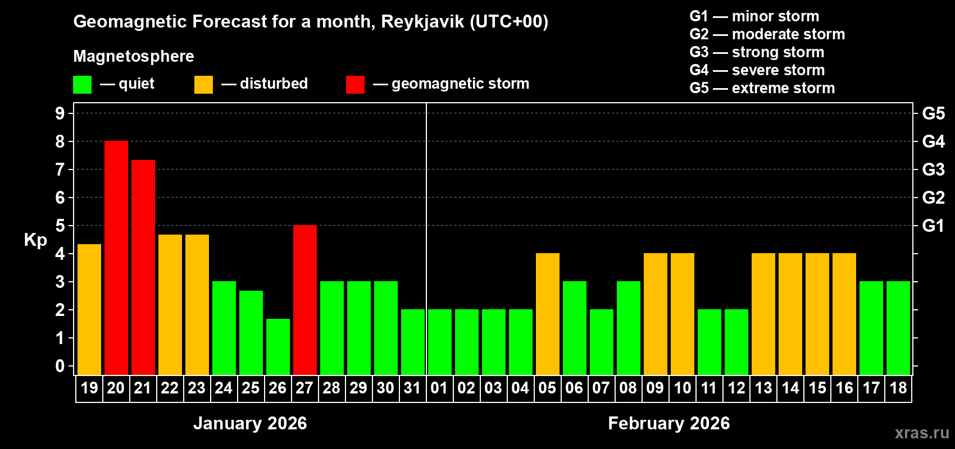Click the 'G3 — strong storm' legend line
This screenshot has width=955, height=449.
point(757,52)
